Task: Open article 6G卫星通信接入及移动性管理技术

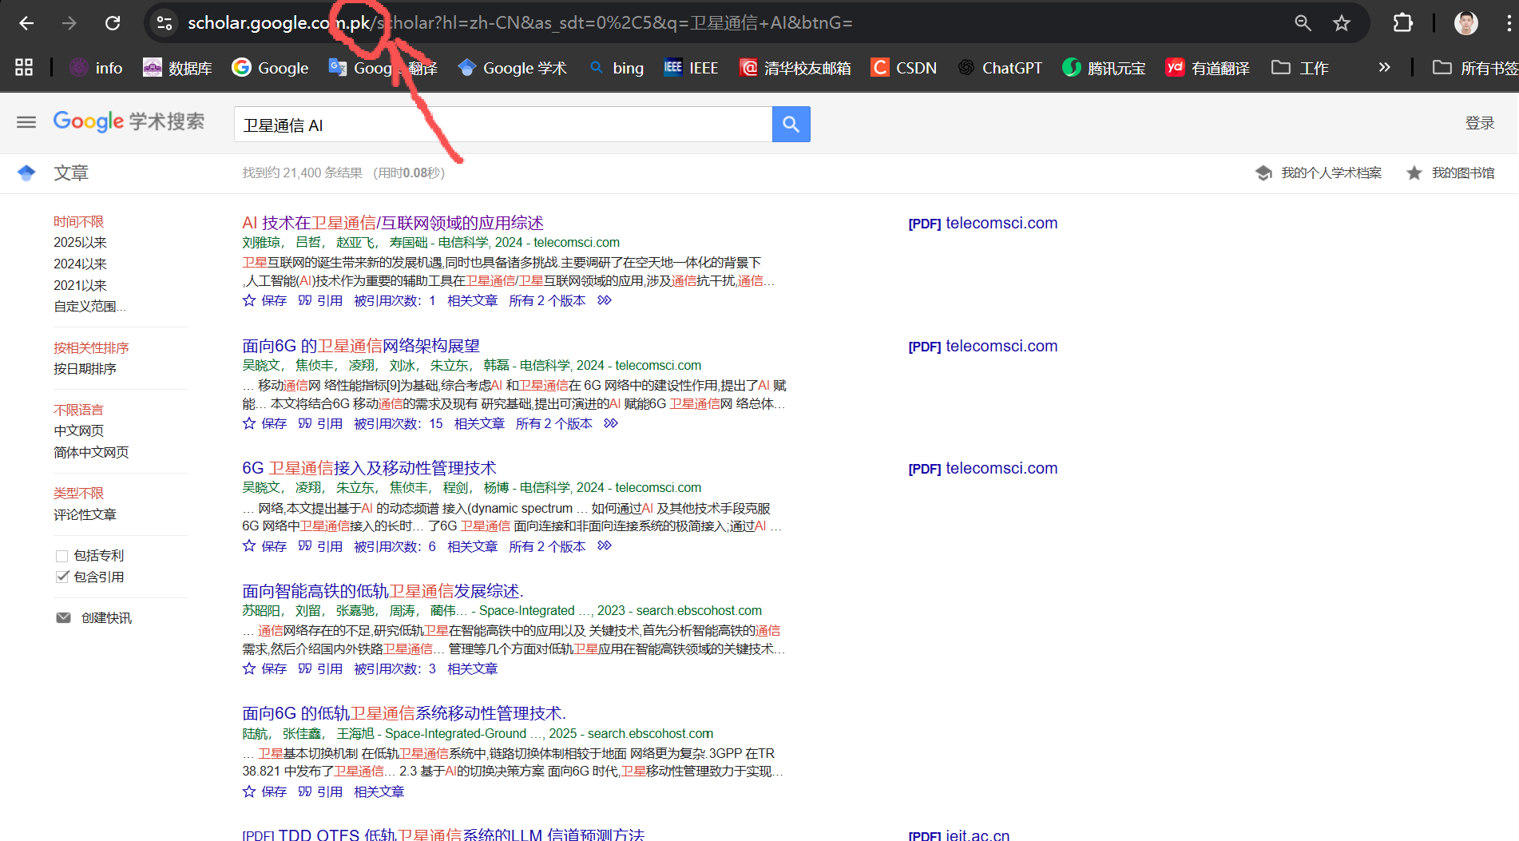Action: pos(369,468)
